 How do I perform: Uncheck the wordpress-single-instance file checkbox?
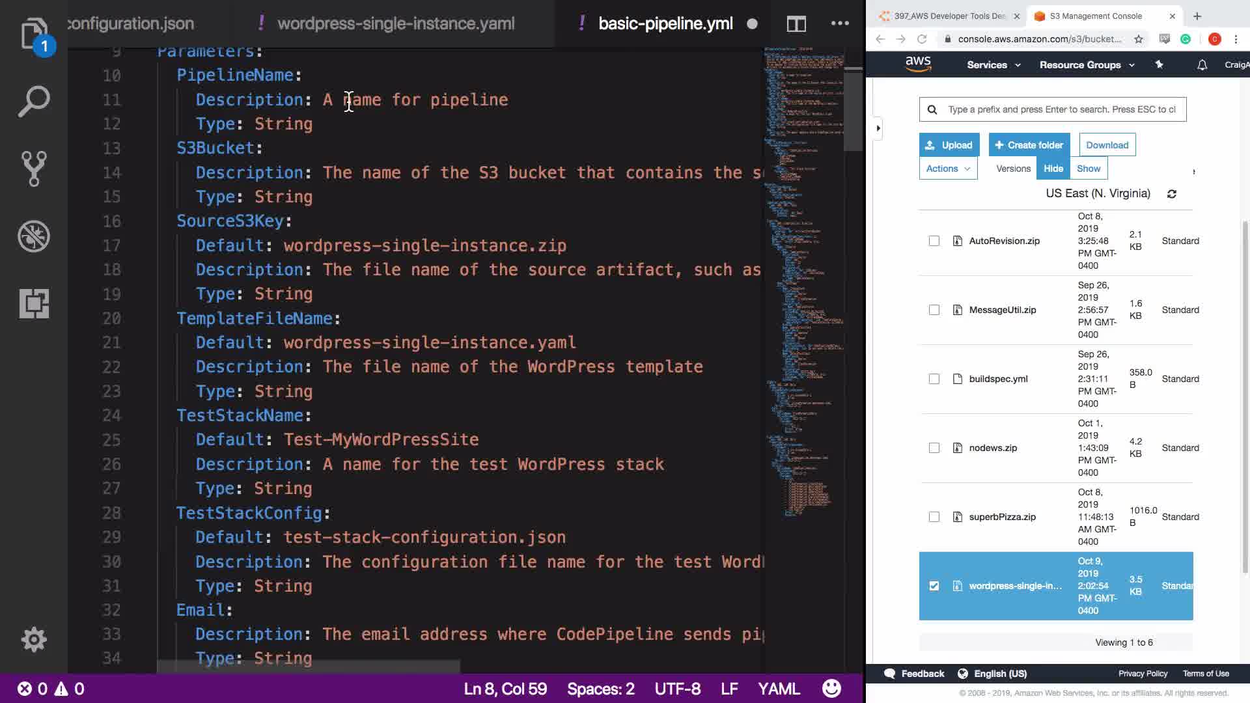pos(934,586)
